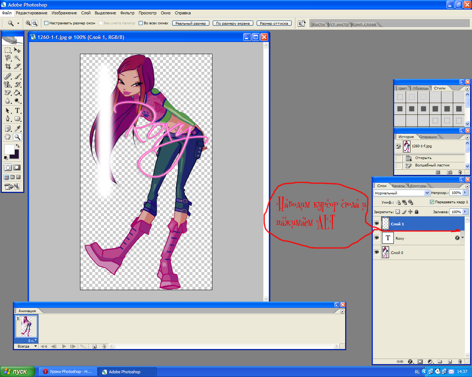The image size is (472, 377).
Task: Click the 'По размеру экрана' button
Action: click(x=233, y=23)
